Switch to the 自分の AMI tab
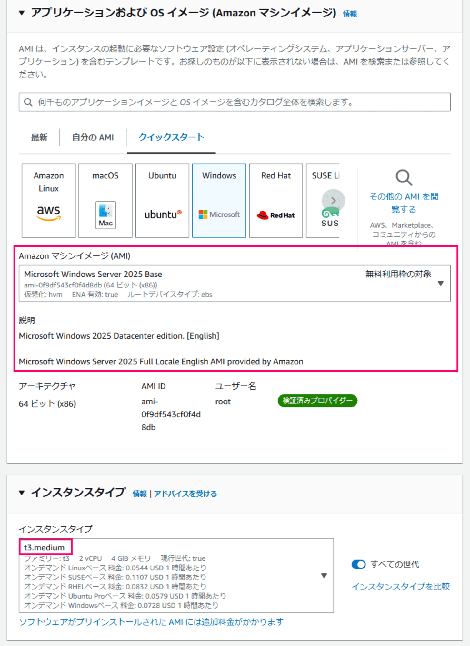The image size is (470, 646). 93,137
